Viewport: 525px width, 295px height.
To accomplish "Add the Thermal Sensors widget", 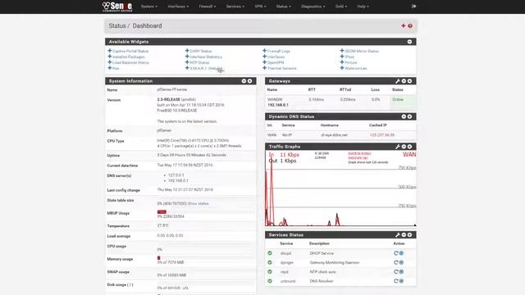I will [280, 68].
